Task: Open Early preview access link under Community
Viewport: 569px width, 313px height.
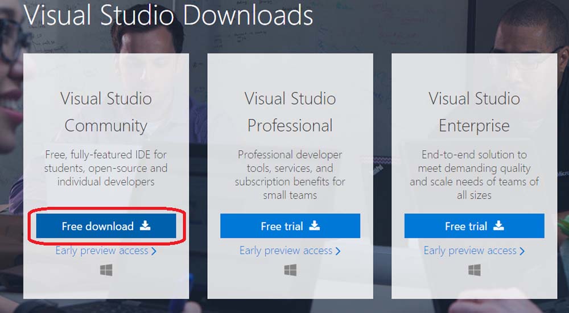Action: pyautogui.click(x=106, y=250)
